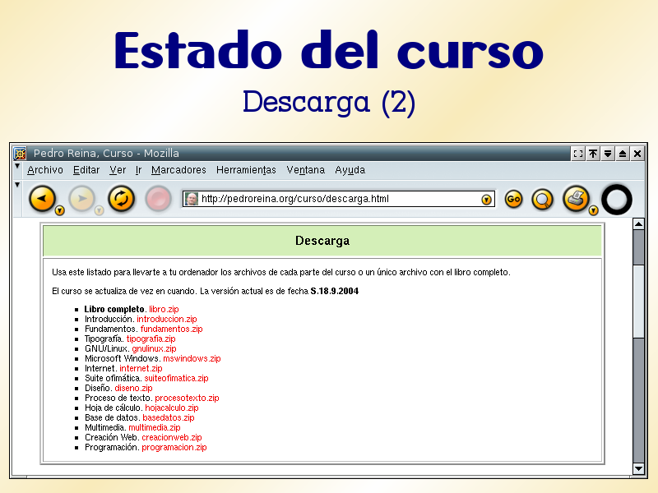Download the libro.zip complete book link
Viewport: 658px width, 493px height.
(164, 309)
